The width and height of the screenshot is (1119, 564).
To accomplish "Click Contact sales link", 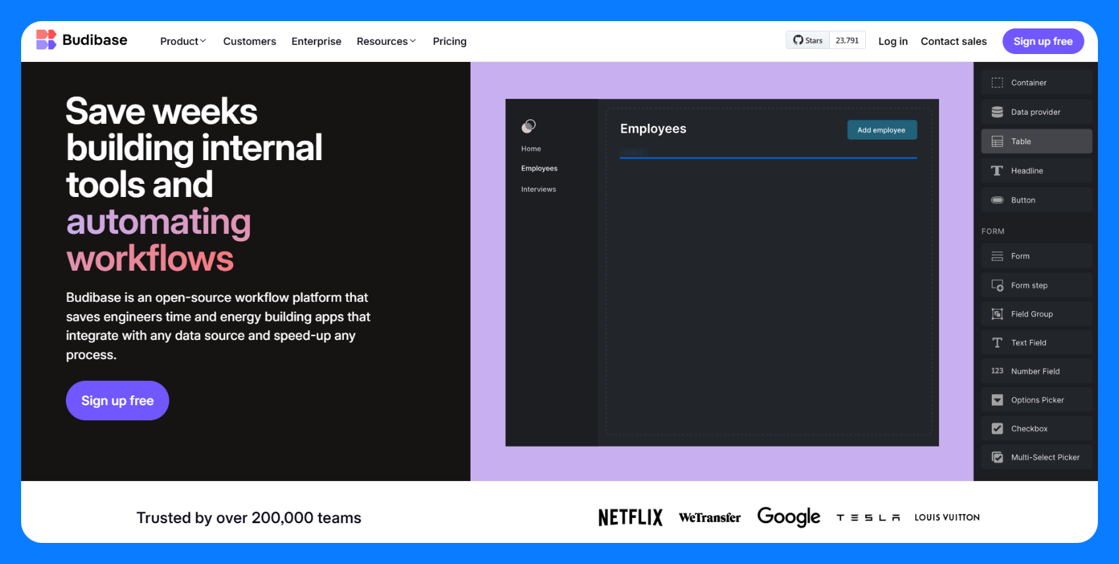I will 954,42.
